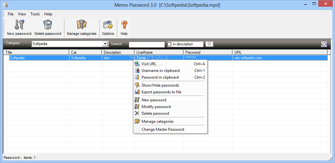This screenshot has height=163, width=335.
Task: Open the View menu
Action: tap(22, 14)
